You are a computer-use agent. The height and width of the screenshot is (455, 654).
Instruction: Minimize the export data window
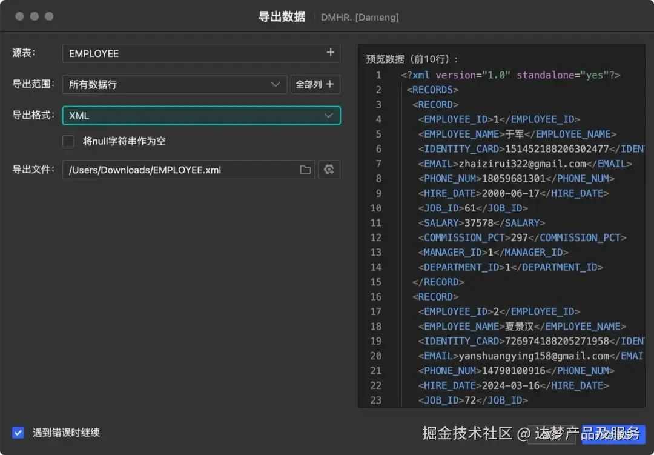34,16
